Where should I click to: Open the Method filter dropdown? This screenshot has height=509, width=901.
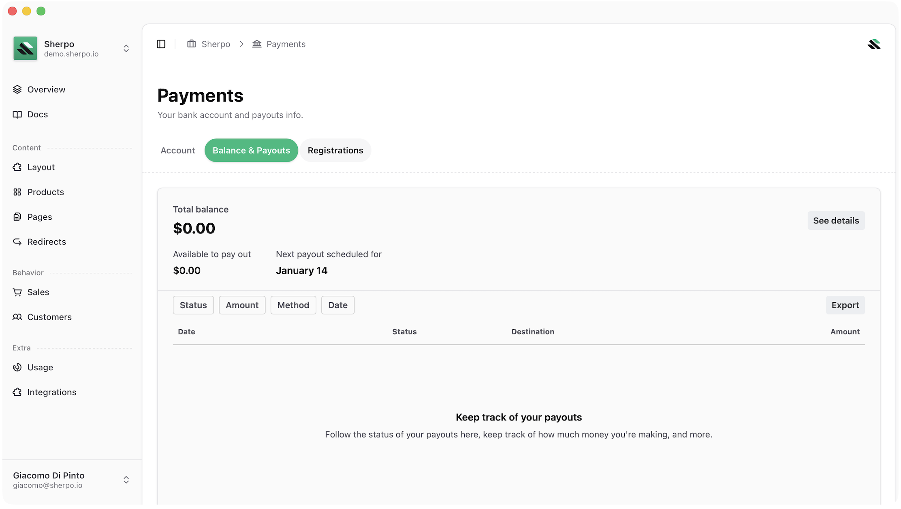point(293,305)
